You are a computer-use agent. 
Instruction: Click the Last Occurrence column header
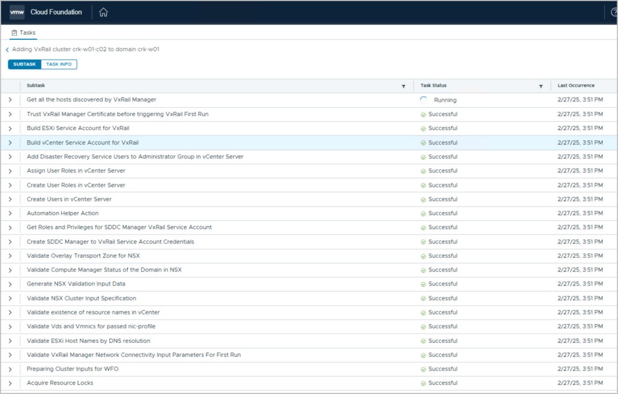pos(576,86)
